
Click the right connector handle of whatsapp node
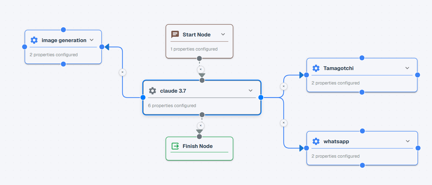(x=418, y=148)
